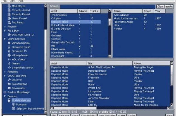Image resolution: width=176 pixels, height=116 pixels.
Task: Select track 'Enjoy the silence'
Action: point(110,74)
